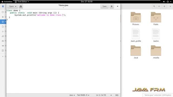Viewport: 173px width, 97px height.
Task: Click the volume icon in the top bar
Action: click(164, 2)
